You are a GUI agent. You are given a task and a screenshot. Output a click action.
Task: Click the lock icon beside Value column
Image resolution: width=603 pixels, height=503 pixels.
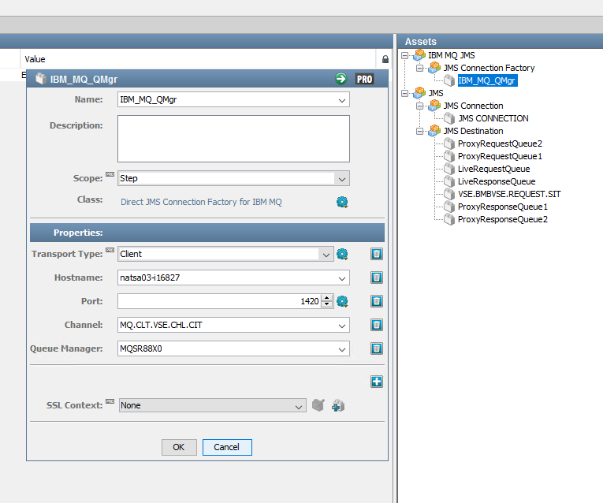pos(385,59)
